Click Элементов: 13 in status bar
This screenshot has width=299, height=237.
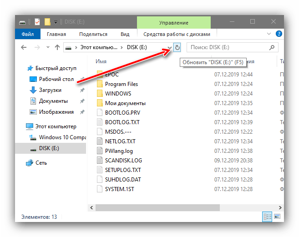pos(39,217)
